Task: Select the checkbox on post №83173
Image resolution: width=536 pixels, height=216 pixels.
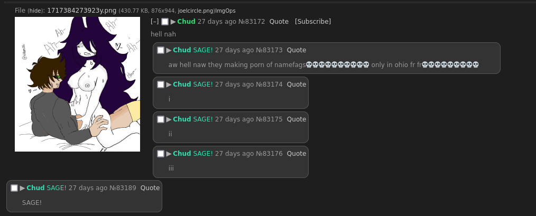Action: pyautogui.click(x=161, y=50)
